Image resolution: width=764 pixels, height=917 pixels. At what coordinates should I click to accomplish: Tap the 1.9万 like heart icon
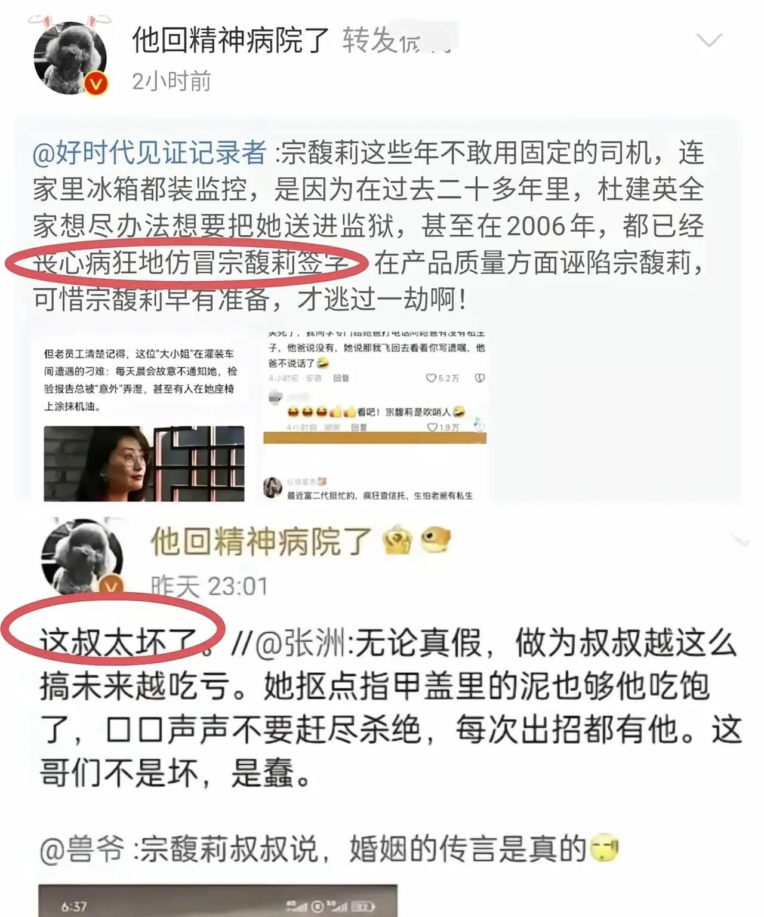[432, 427]
